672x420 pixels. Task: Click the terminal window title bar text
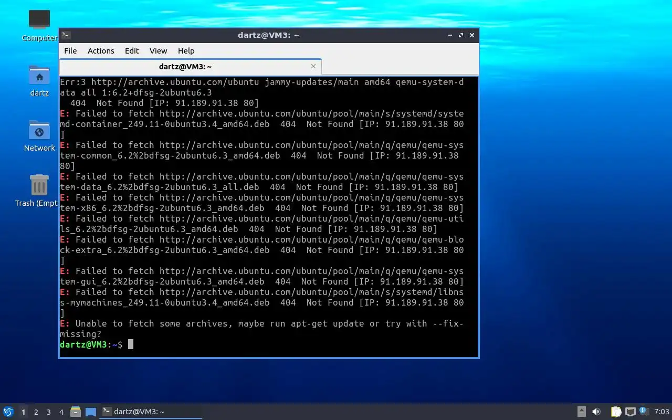pos(268,35)
